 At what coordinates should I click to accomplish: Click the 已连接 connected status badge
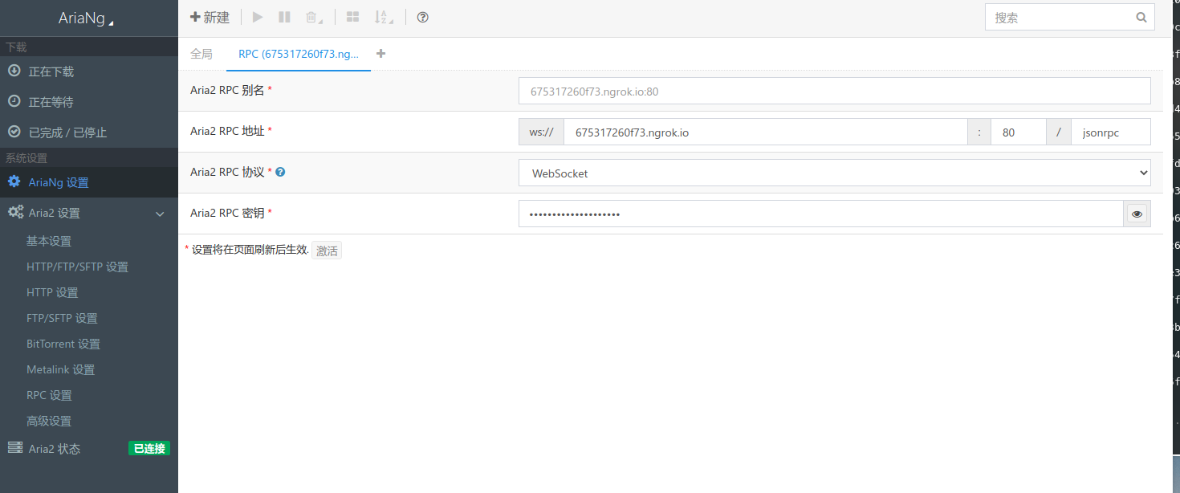click(149, 449)
